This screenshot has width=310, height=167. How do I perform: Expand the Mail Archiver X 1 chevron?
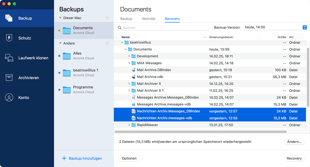pos(129,91)
